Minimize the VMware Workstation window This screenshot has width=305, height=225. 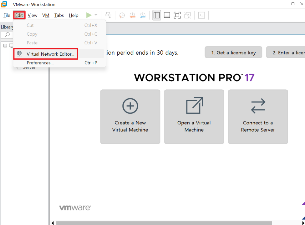tap(284, 4)
